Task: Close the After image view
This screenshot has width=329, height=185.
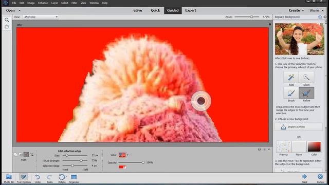Action: point(270,24)
